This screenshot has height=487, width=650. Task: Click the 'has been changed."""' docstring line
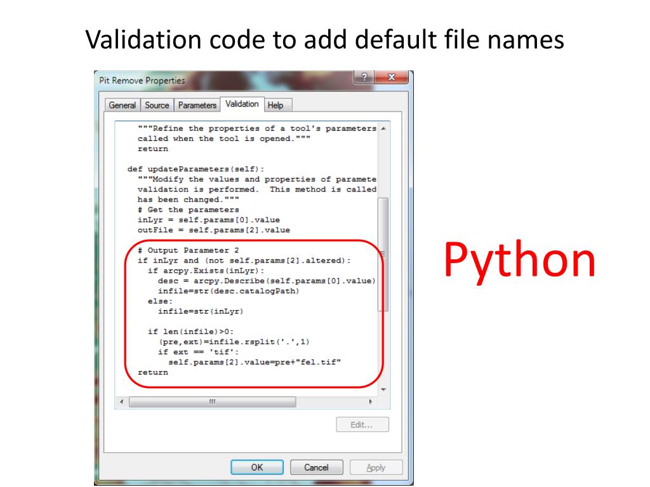point(188,200)
